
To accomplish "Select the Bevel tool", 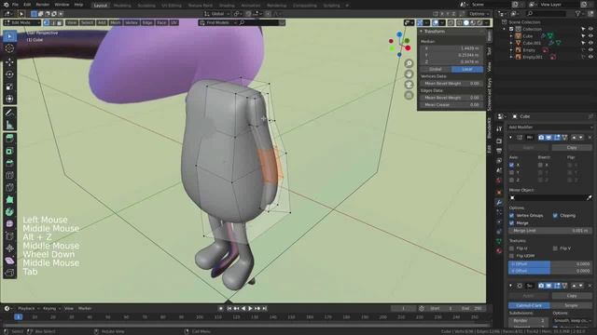I will tap(9, 163).
